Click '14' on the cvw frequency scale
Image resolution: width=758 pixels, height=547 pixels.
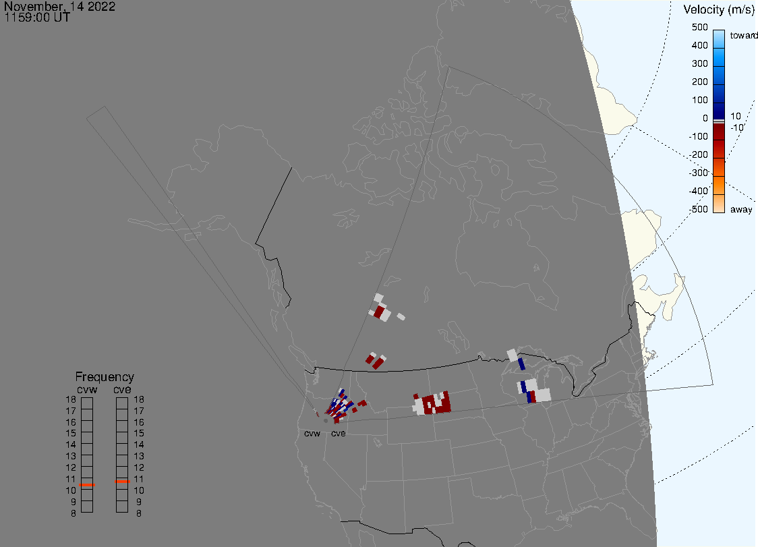pyautogui.click(x=71, y=444)
